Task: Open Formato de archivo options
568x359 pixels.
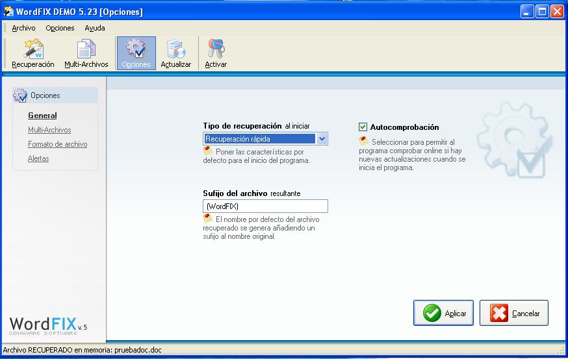Action: coord(58,144)
